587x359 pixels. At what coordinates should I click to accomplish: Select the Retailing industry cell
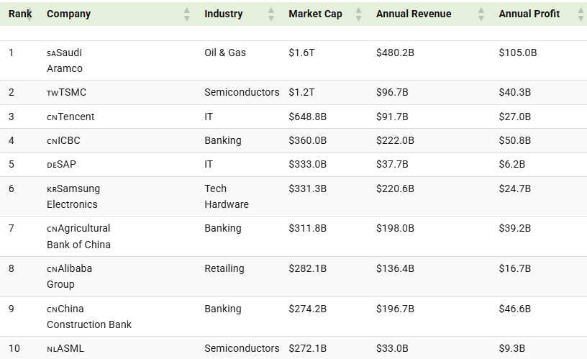[x=224, y=269]
